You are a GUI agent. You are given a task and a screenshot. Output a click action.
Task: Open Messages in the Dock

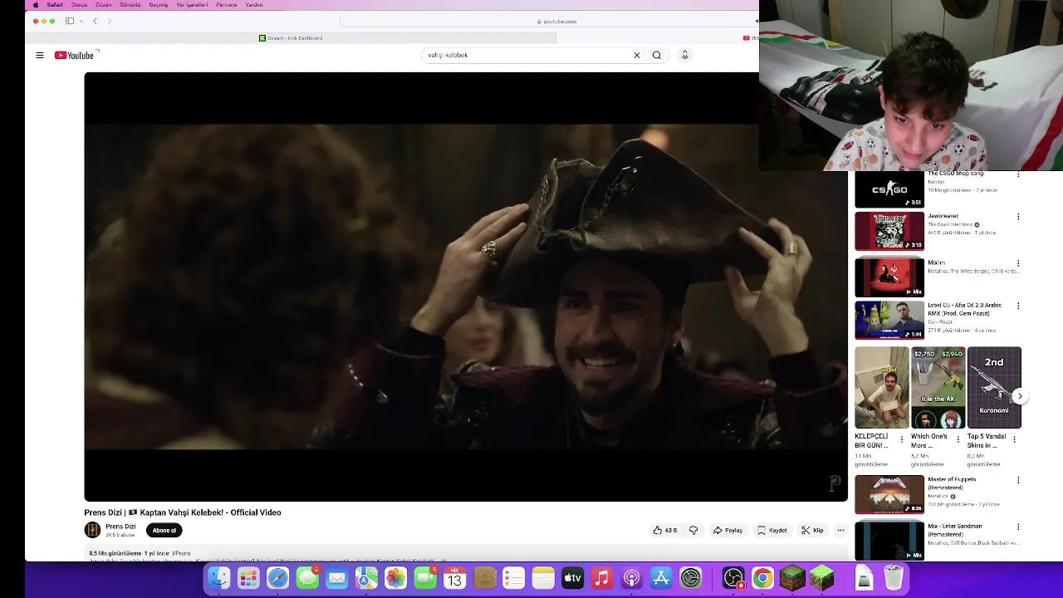tap(307, 578)
